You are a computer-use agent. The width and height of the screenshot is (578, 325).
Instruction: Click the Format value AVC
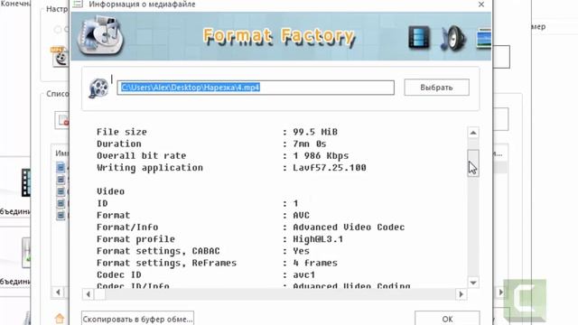(x=301, y=215)
